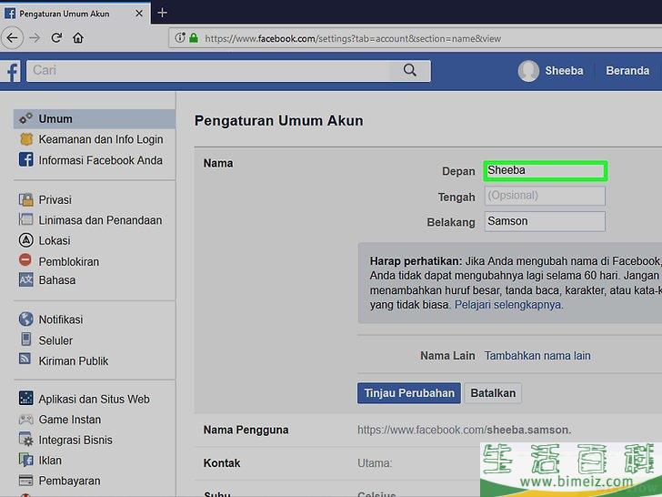Click the search magnifier icon

pos(409,70)
